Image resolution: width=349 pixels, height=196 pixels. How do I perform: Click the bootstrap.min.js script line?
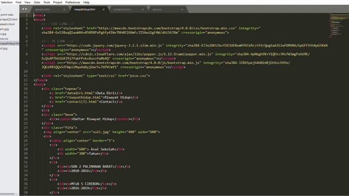pos(166,65)
